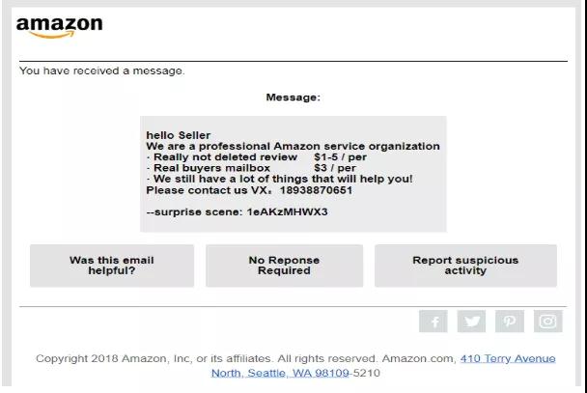Click "You have received a message." text
The image size is (587, 393).
pyautogui.click(x=102, y=70)
